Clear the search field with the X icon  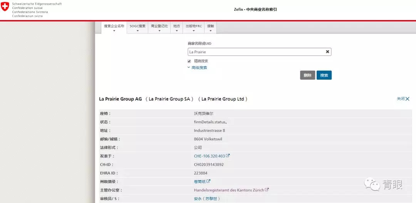327,52
